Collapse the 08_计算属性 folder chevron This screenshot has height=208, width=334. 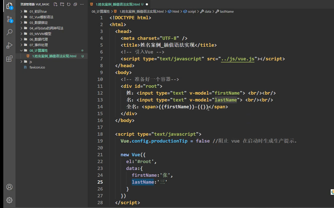(x=21, y=50)
